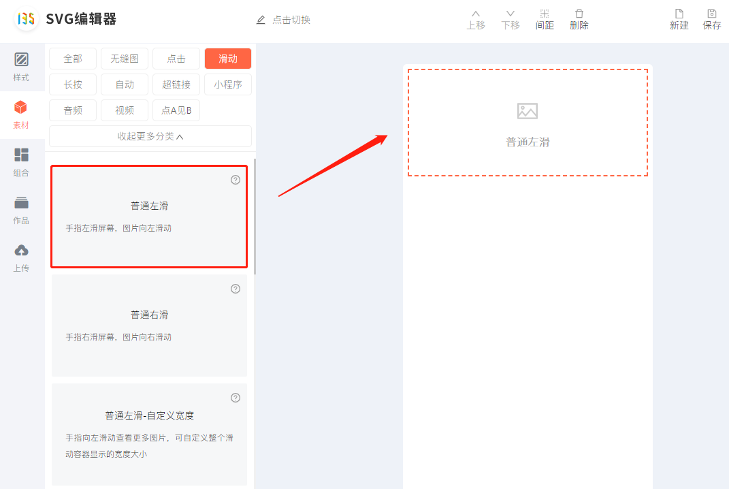Filter materials by 小程序
This screenshot has height=489, width=729.
228,84
